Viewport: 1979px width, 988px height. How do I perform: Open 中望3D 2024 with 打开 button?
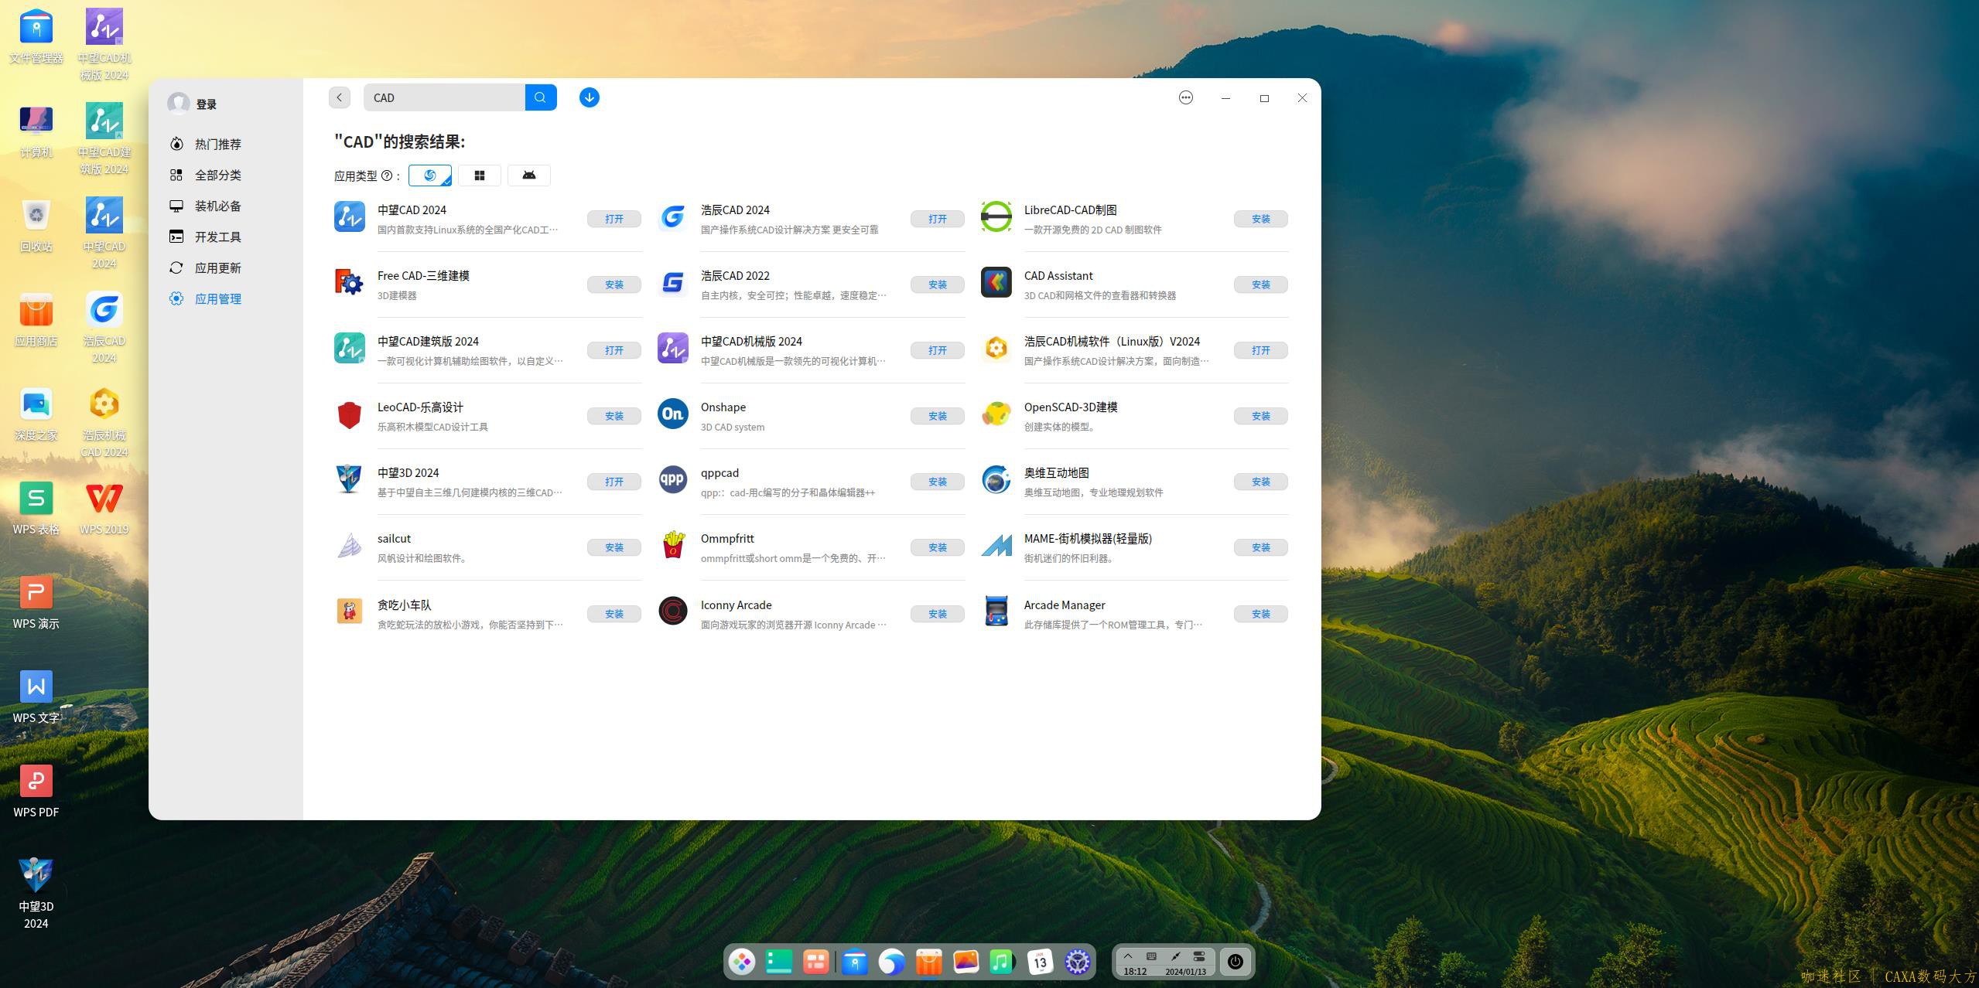(x=614, y=482)
